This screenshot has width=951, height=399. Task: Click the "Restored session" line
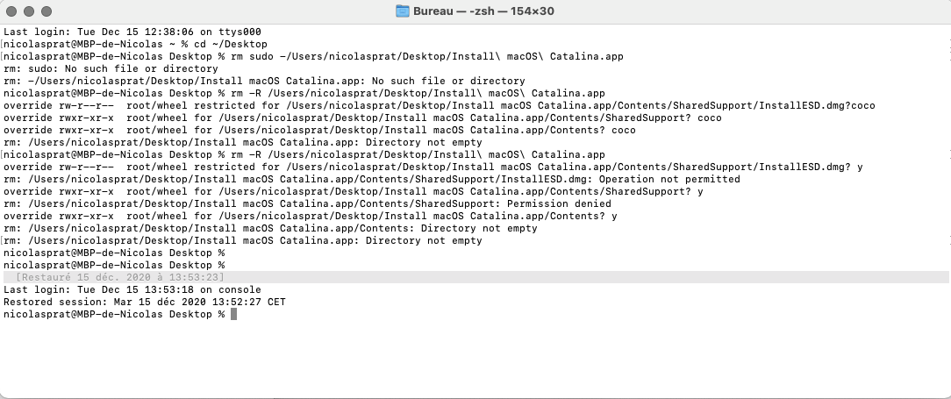click(x=144, y=303)
